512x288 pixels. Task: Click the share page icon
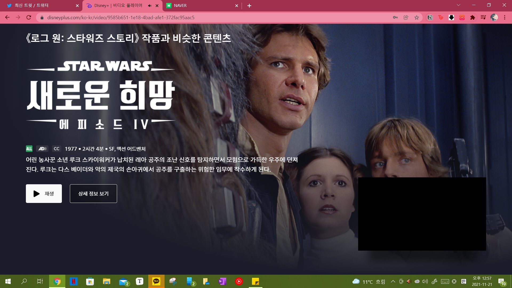pos(406,18)
